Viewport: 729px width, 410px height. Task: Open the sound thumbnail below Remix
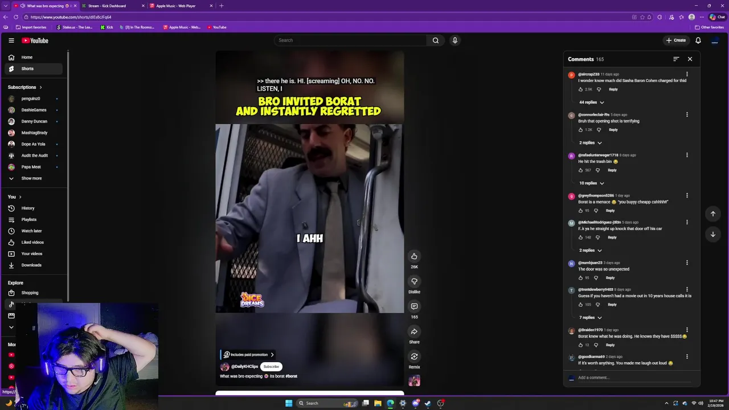click(414, 381)
